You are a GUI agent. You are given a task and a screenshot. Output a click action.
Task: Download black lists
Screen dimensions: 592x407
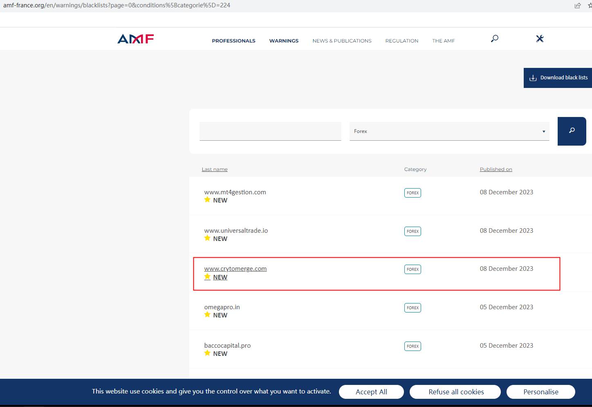(x=558, y=78)
